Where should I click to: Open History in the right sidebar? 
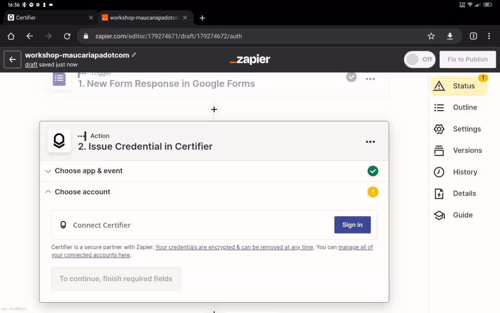point(456,172)
